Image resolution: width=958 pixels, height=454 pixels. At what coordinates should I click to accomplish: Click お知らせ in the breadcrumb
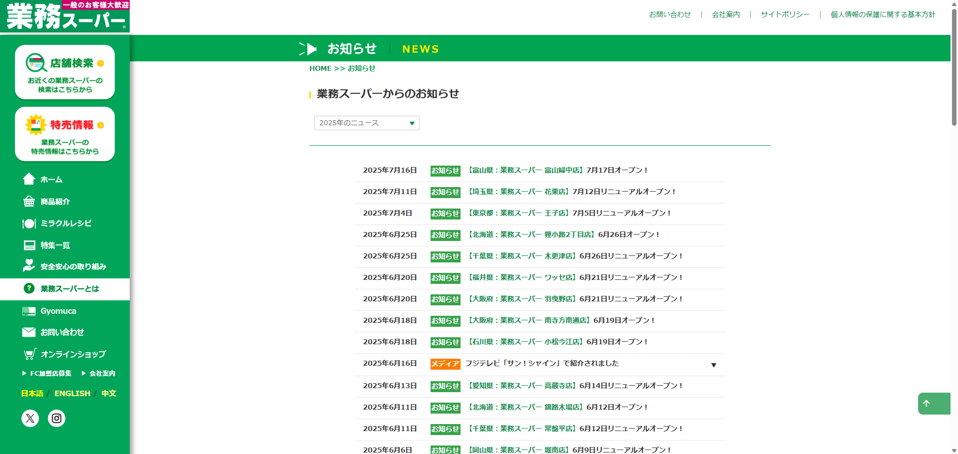click(361, 68)
